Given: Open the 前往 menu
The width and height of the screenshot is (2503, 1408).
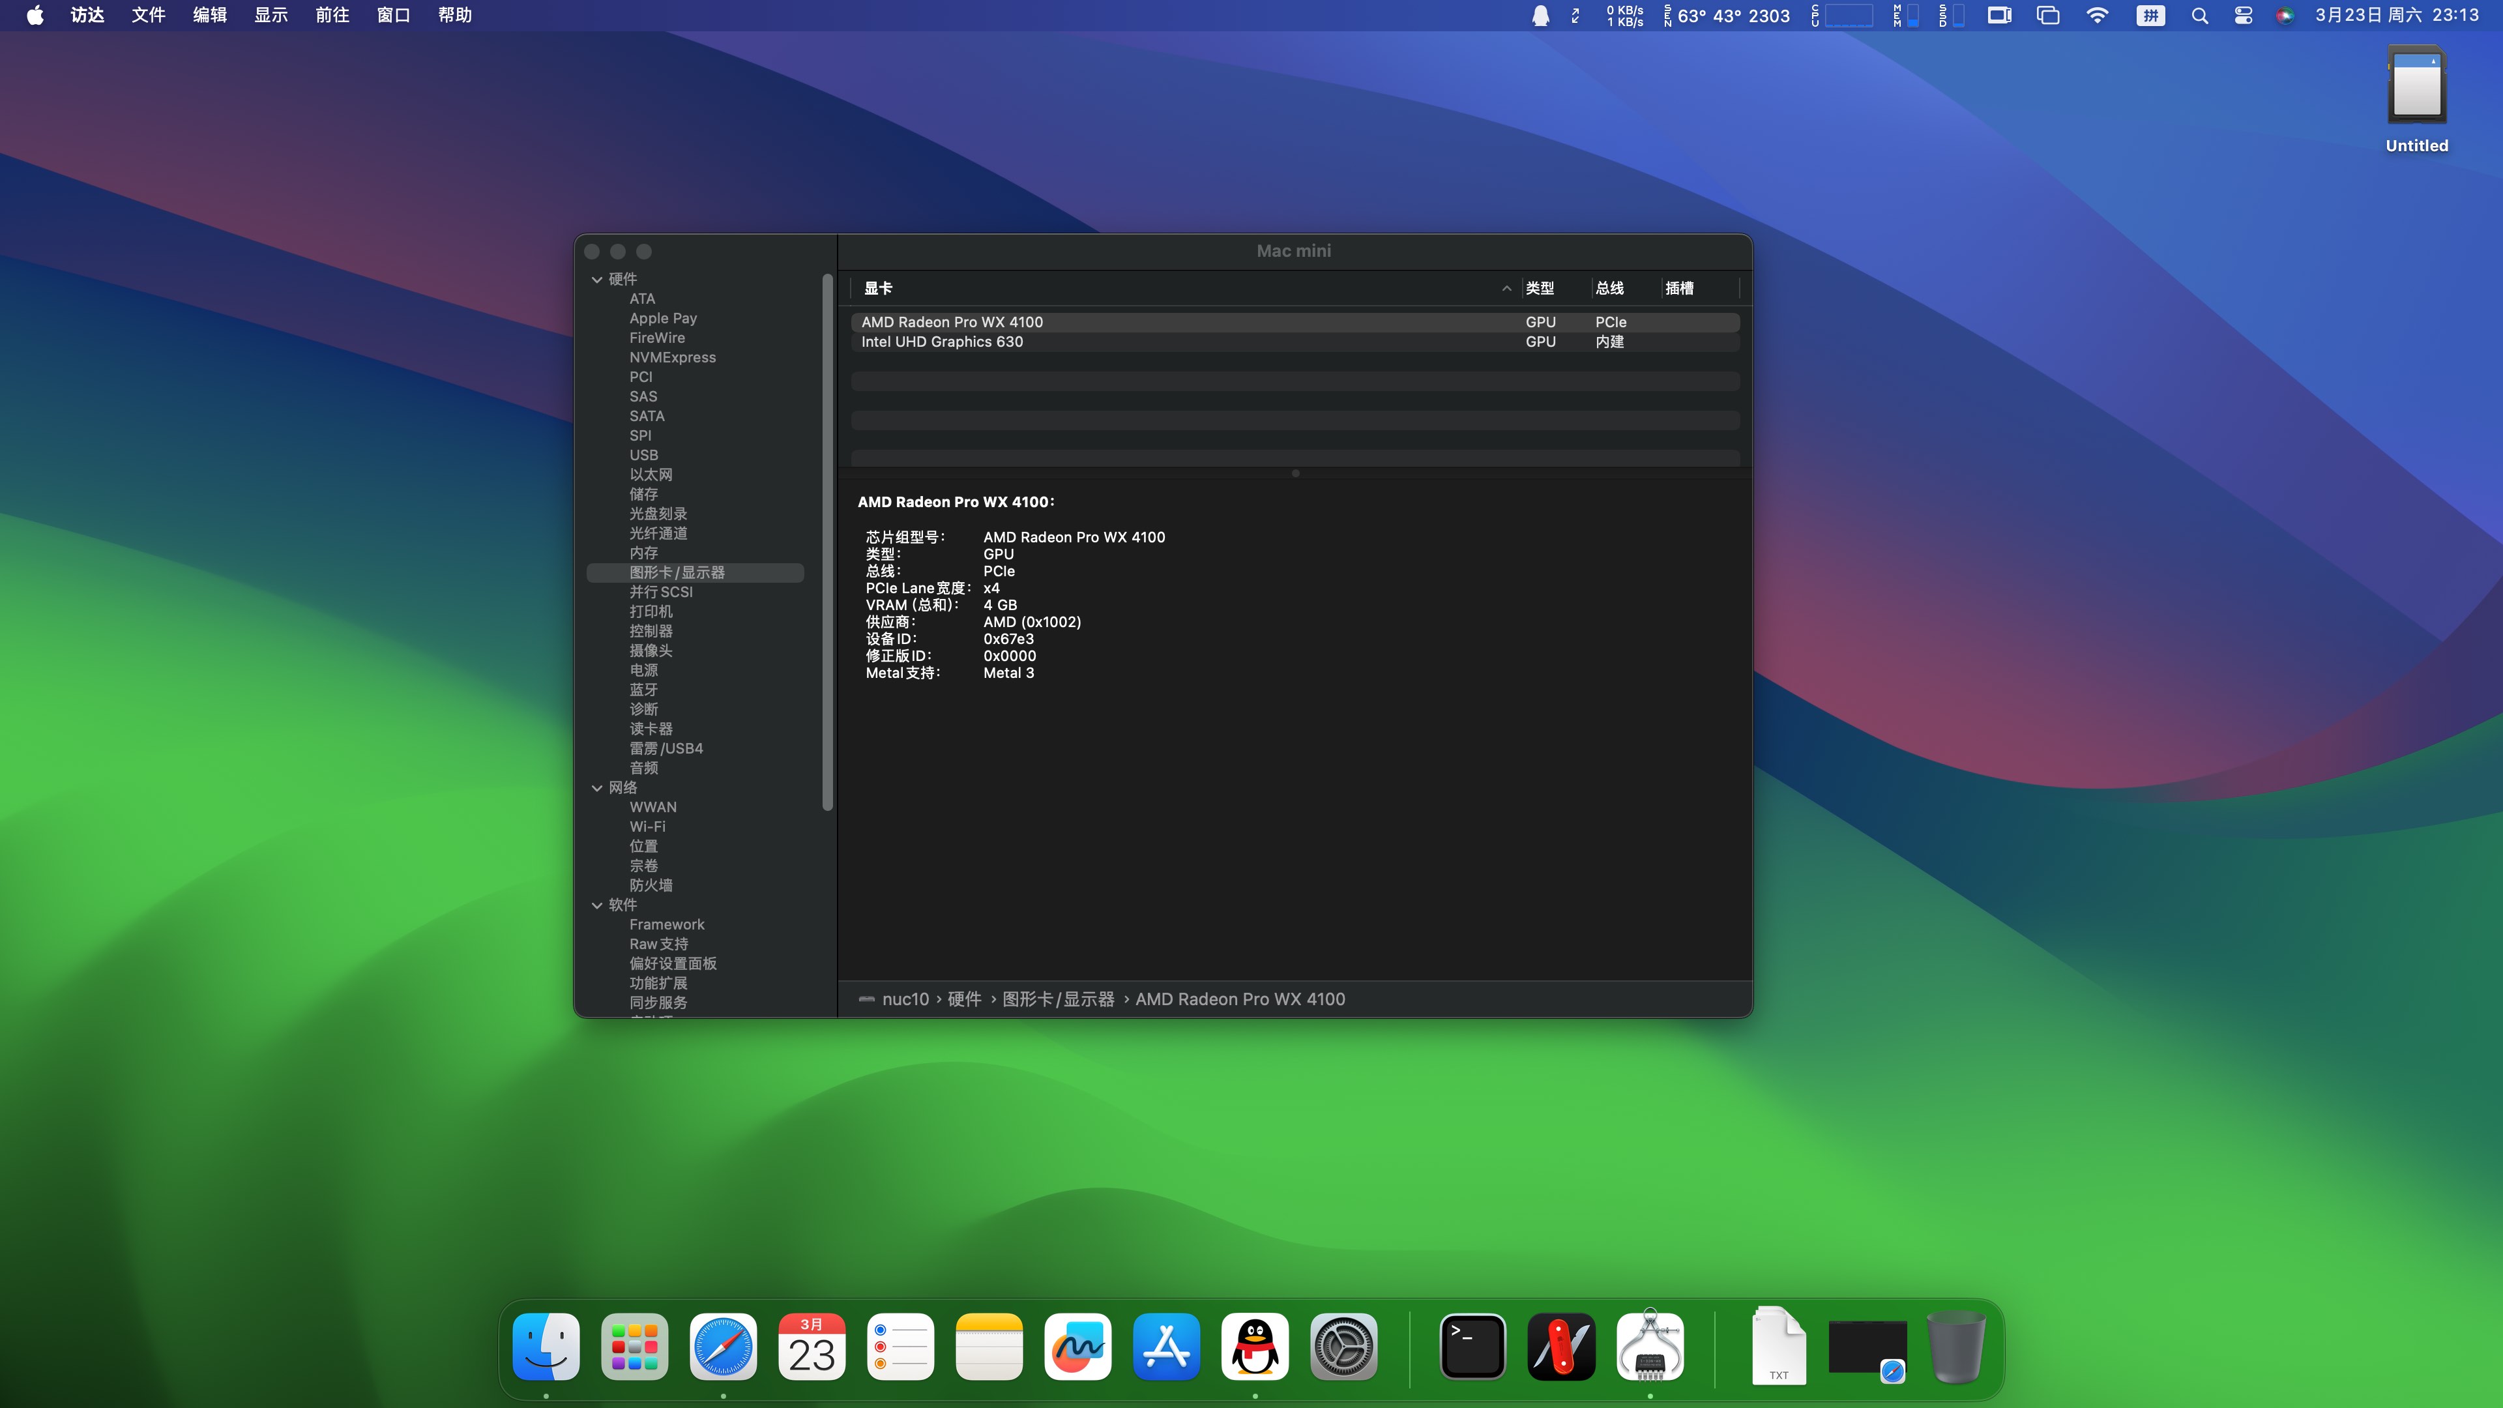Looking at the screenshot, I should tap(332, 16).
